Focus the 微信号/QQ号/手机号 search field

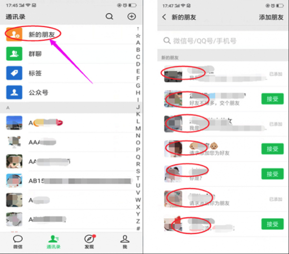pos(223,40)
